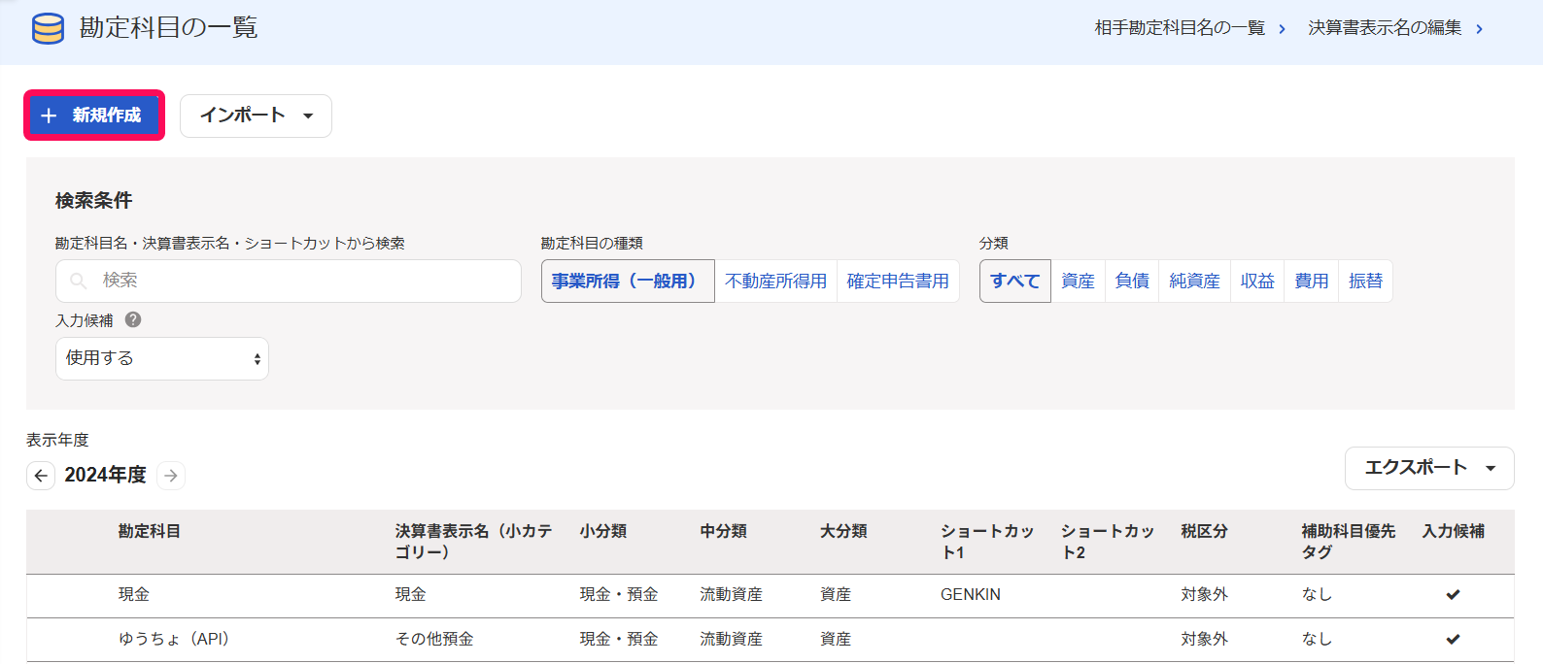Go to previous fiscal year arrow
Viewport: 1543px width, 664px height.
pyautogui.click(x=41, y=476)
